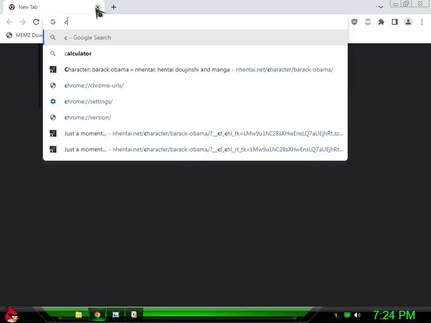Open the chrome://settings/ suggestion
The image size is (431, 323).
coord(195,101)
